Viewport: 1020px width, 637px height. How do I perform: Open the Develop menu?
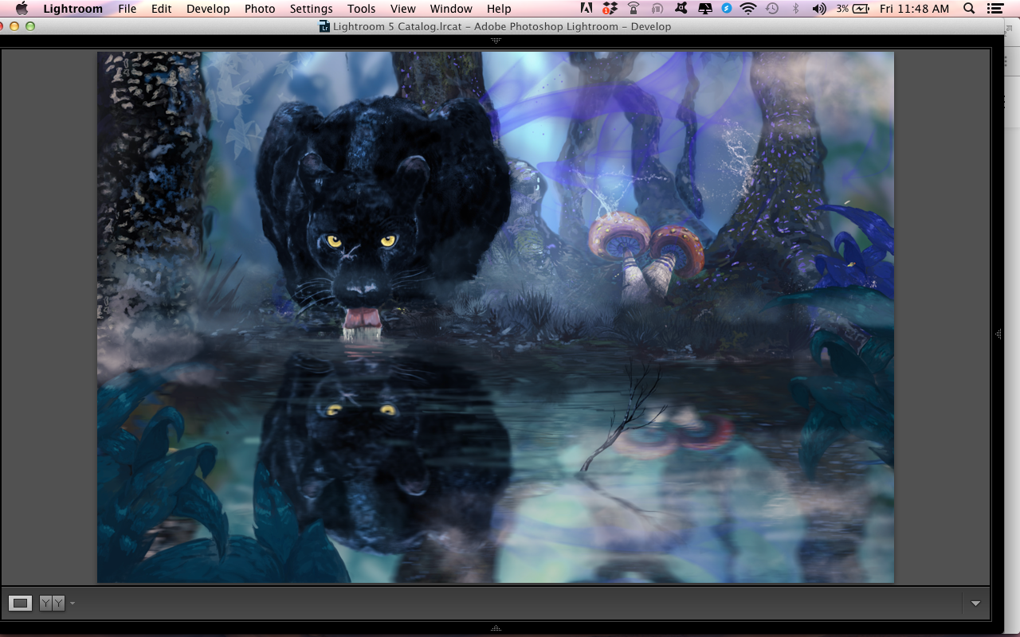(208, 9)
